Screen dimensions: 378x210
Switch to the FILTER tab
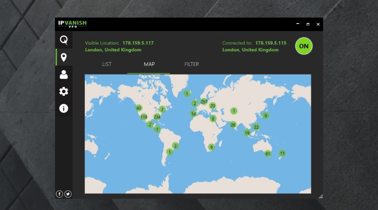pyautogui.click(x=192, y=64)
